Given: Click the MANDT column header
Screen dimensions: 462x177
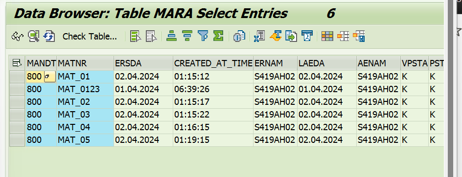Looking at the screenshot, I should (41, 63).
